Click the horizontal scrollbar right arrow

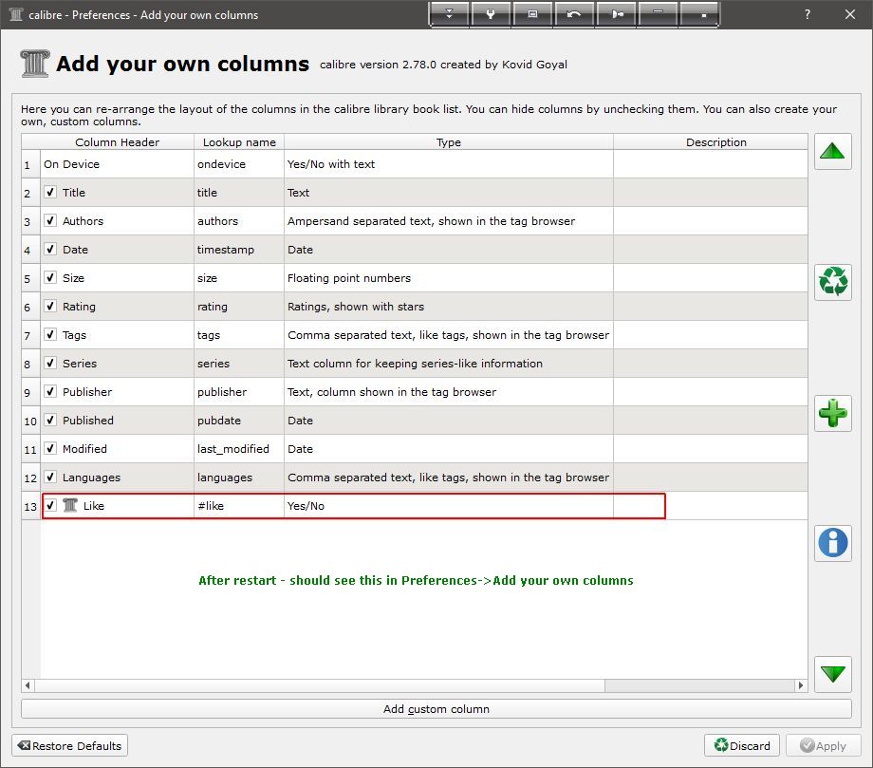point(801,685)
